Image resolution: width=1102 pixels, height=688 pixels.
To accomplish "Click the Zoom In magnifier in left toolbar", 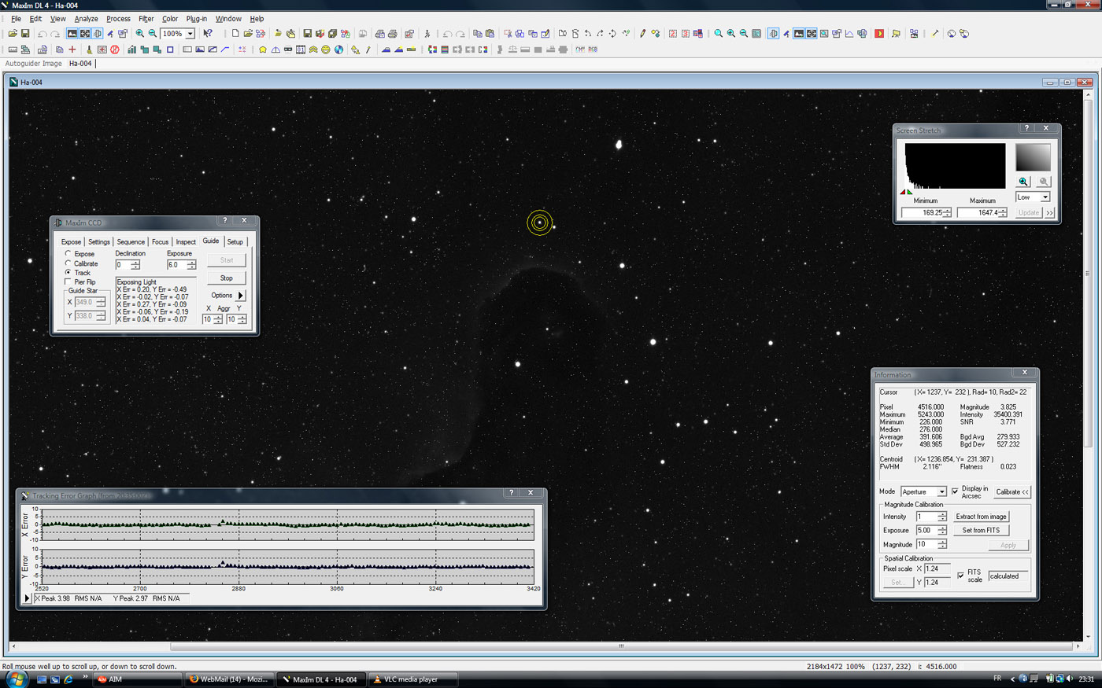I will pyautogui.click(x=139, y=34).
